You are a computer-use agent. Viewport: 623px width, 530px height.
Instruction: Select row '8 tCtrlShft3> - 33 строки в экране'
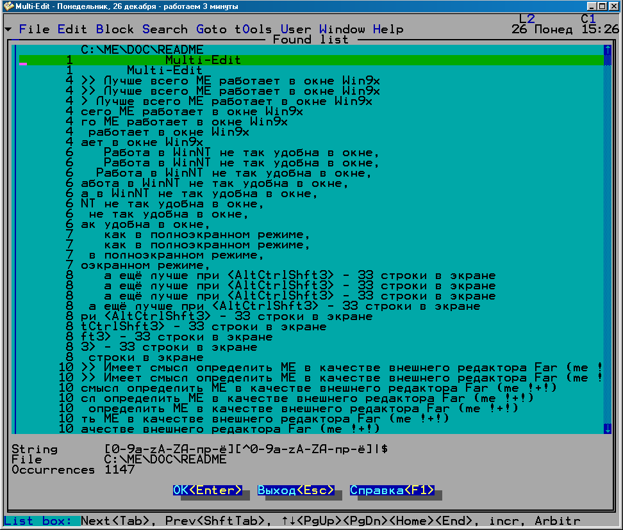tap(311, 327)
